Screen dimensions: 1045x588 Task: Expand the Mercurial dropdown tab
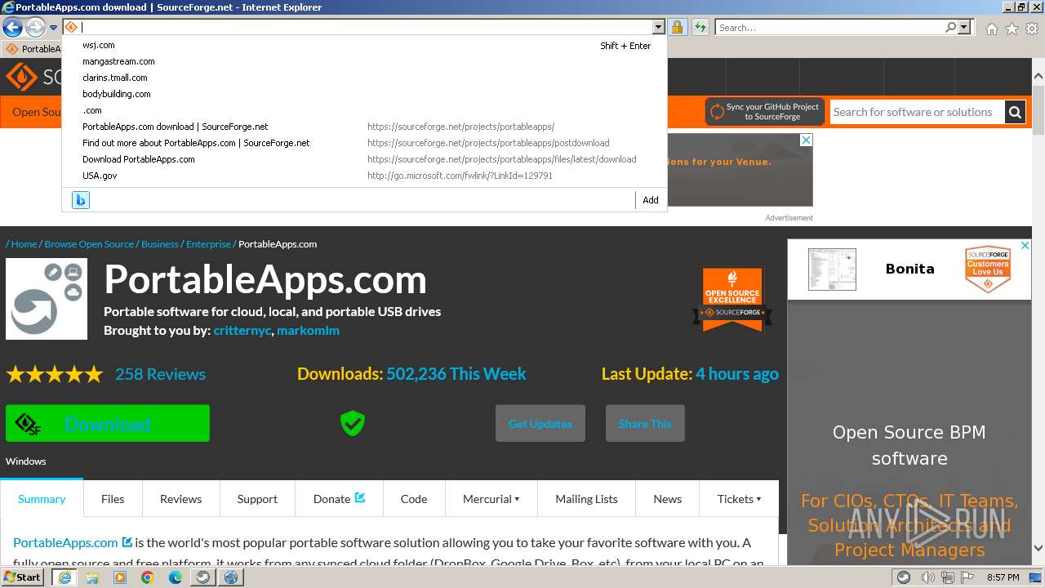[x=491, y=499]
